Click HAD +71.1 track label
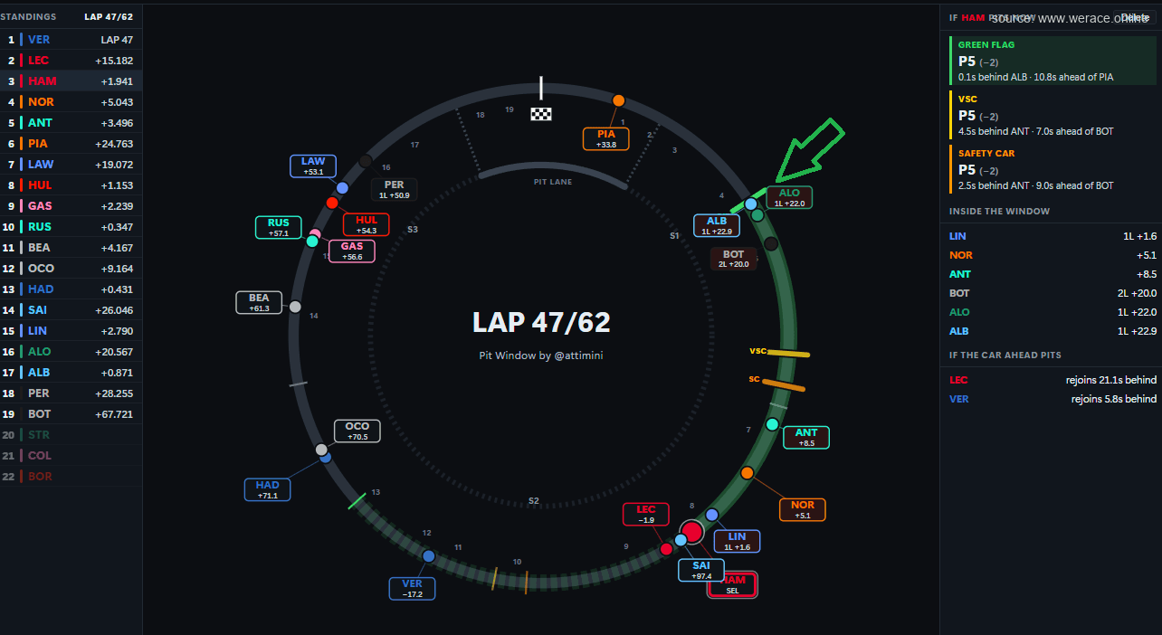1162x635 pixels. (267, 490)
